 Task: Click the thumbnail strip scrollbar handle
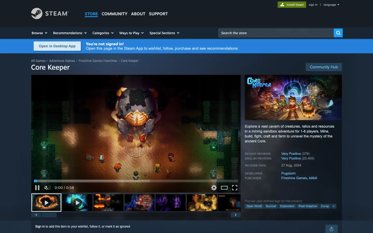click(49, 215)
